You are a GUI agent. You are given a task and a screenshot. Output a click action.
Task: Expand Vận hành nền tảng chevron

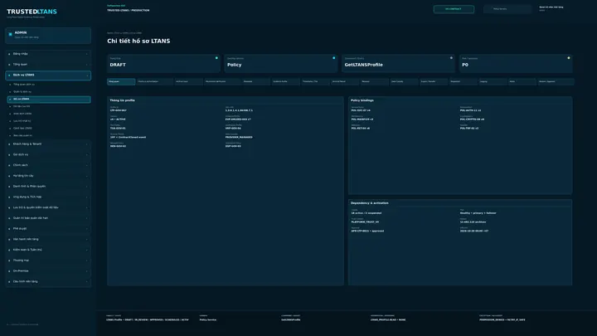click(x=87, y=240)
